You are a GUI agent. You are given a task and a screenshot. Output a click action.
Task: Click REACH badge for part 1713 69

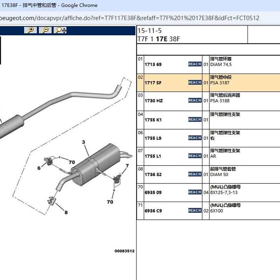pyautogui.click(x=195, y=64)
